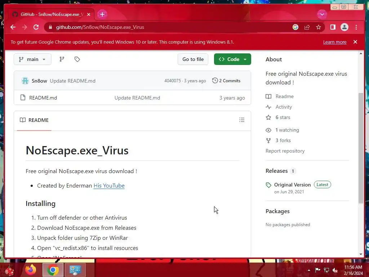Dismiss the Chrome update notice bar

(355, 42)
